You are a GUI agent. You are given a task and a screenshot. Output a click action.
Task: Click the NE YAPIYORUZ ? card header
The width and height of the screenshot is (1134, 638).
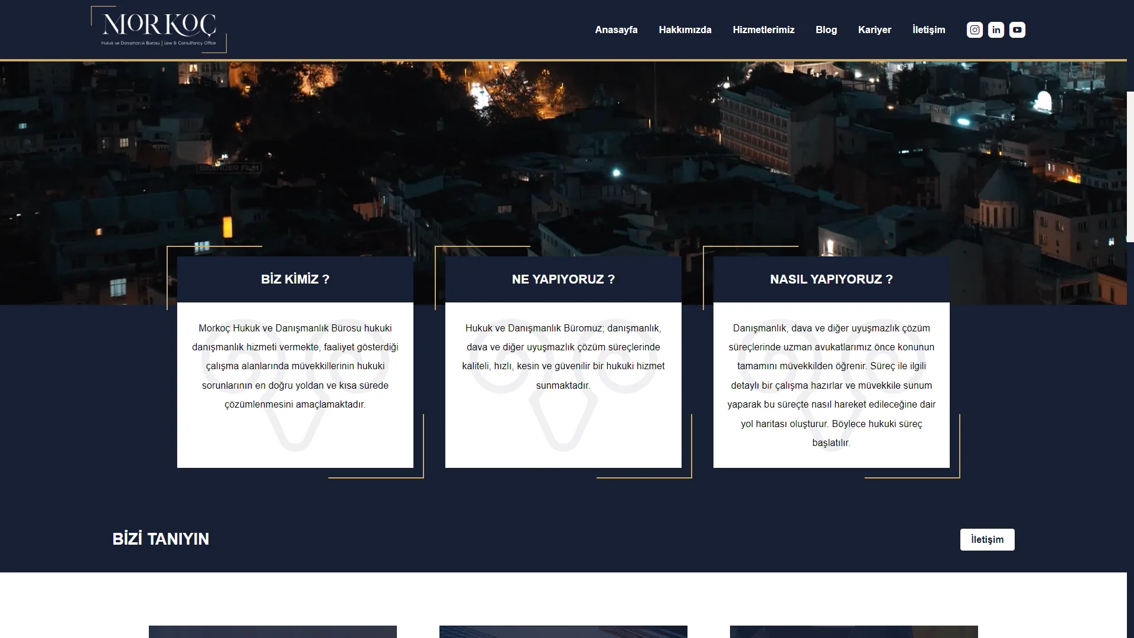pos(563,279)
